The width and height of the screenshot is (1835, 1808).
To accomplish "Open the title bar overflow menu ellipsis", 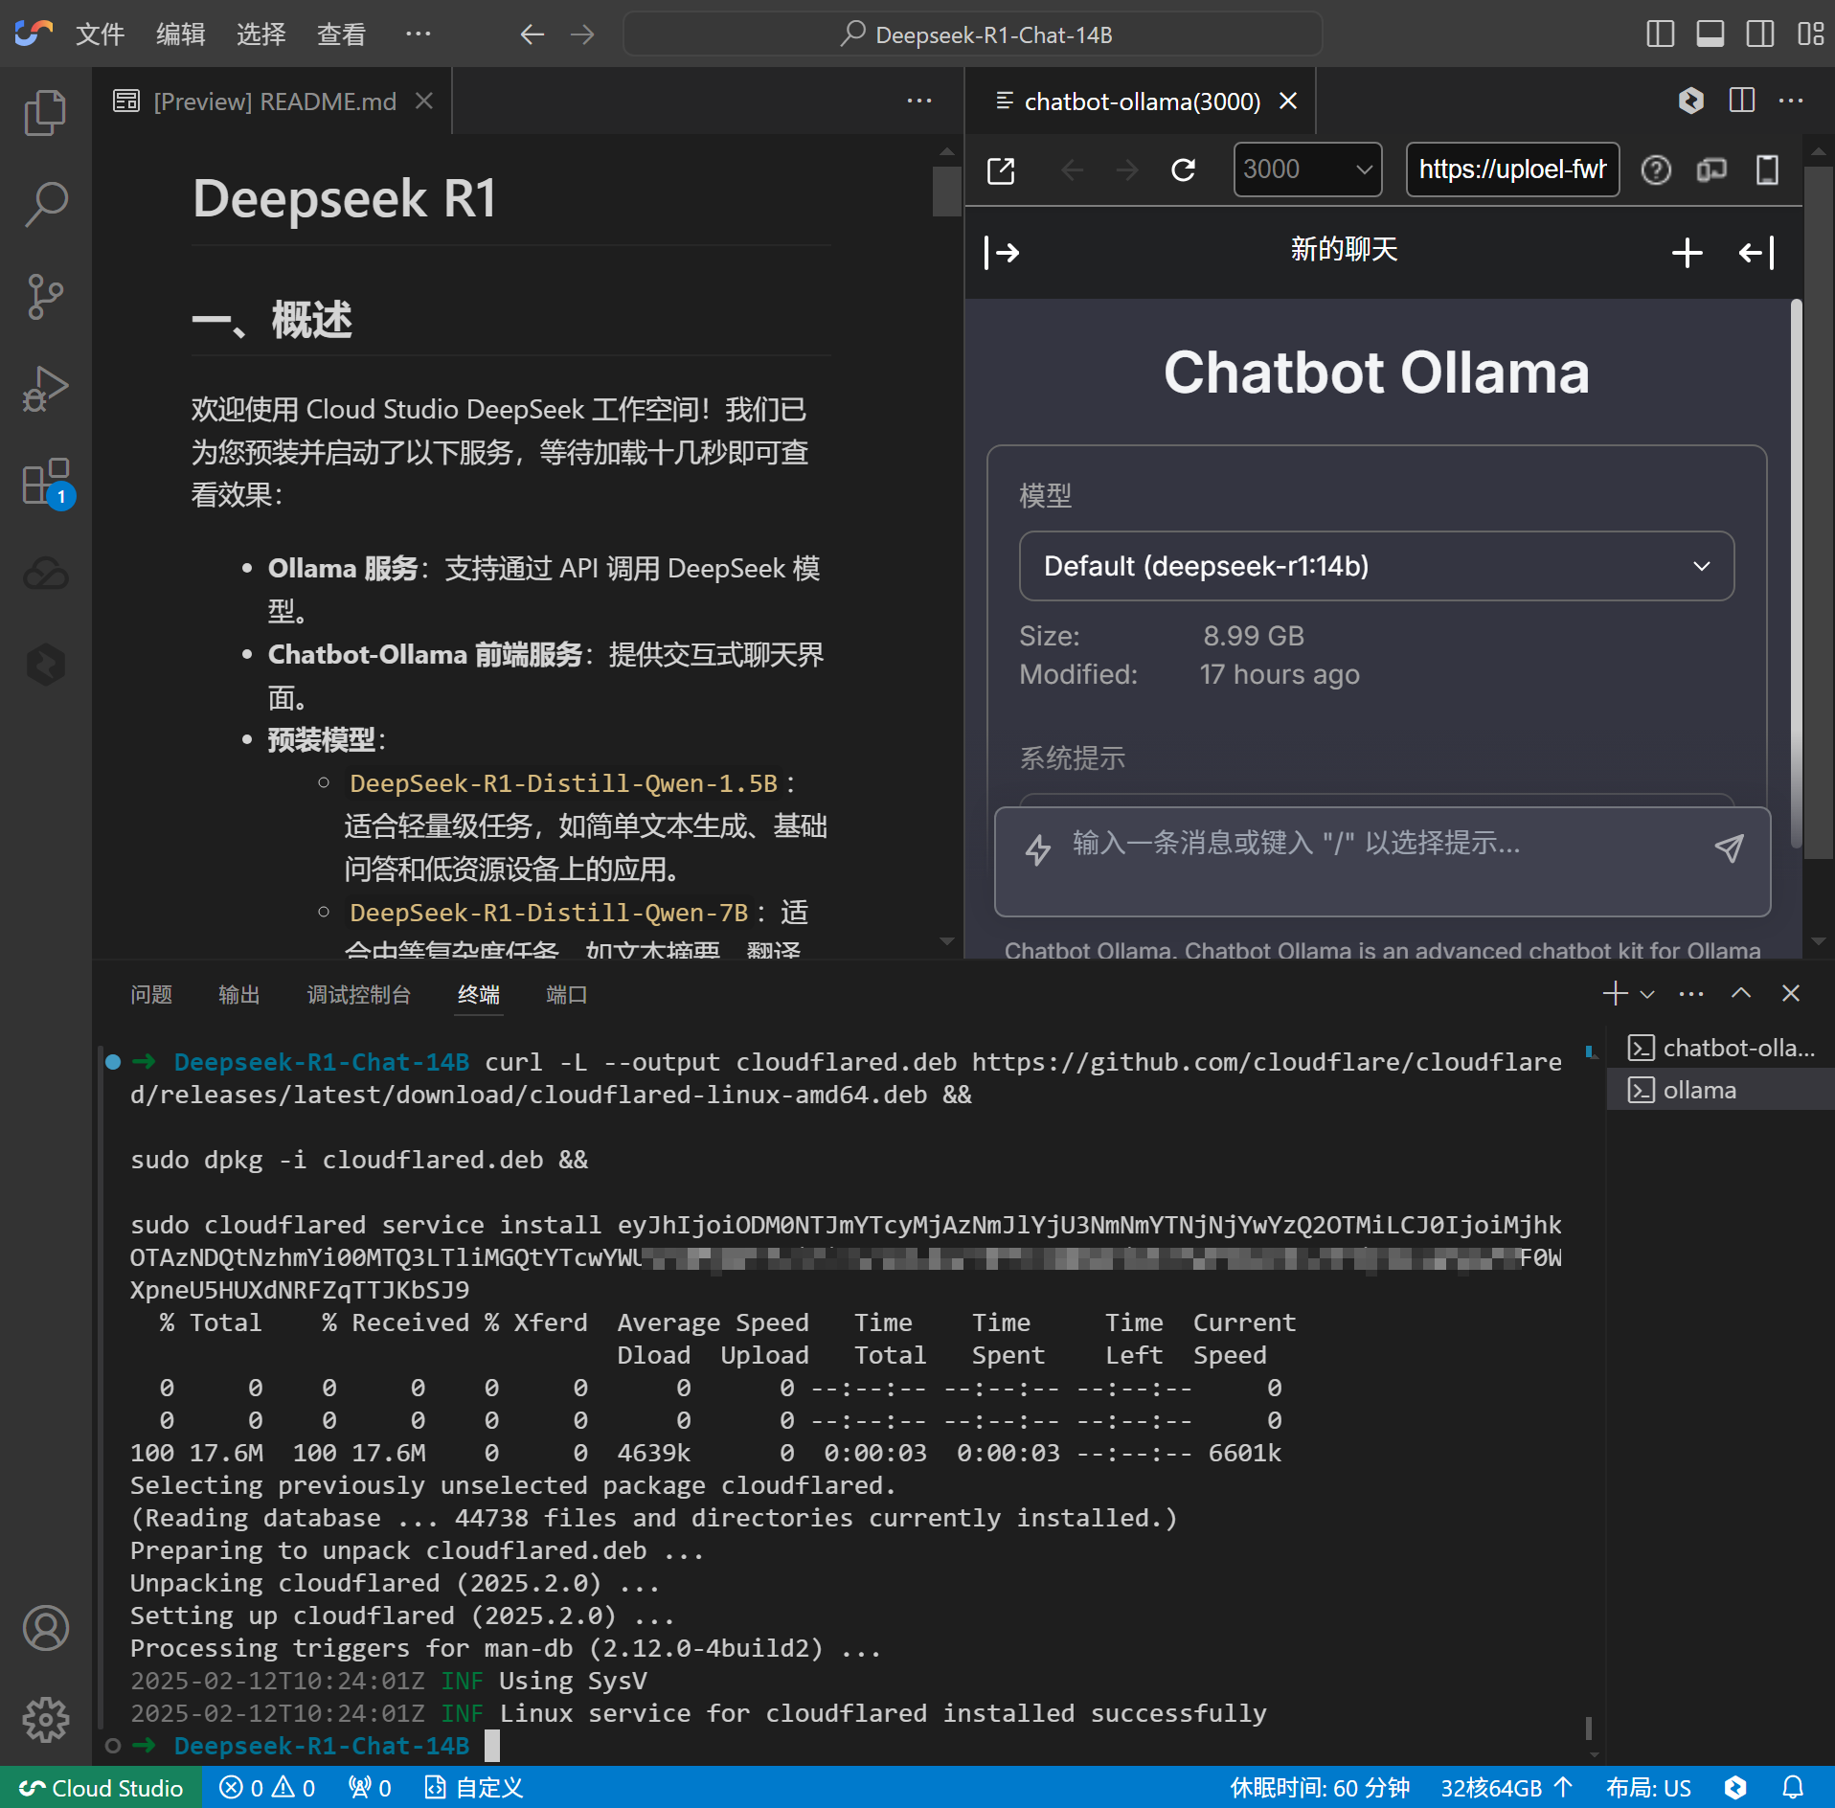I will tap(418, 34).
